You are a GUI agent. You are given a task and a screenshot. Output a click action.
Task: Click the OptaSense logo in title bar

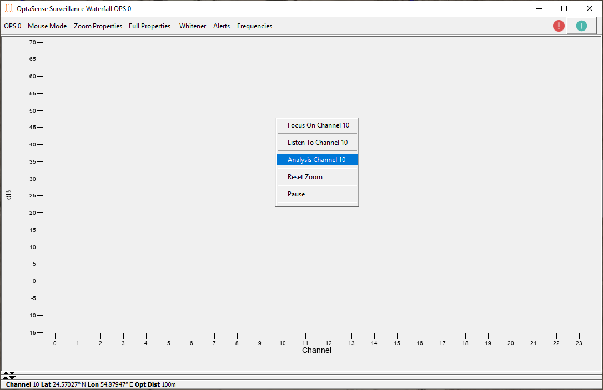point(9,8)
